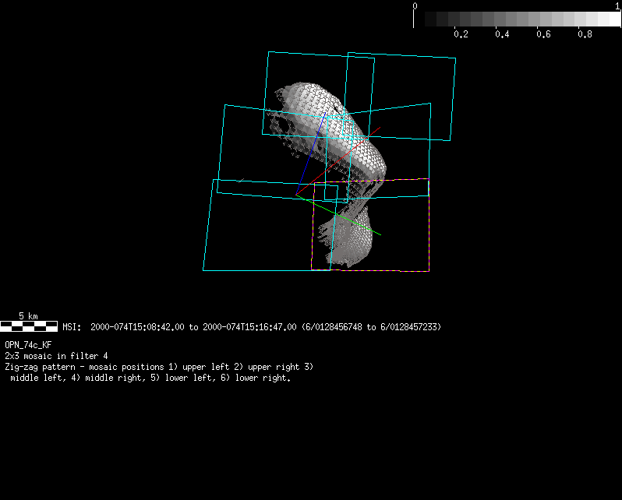Click the colorbar minimum label 0

click(415, 5)
